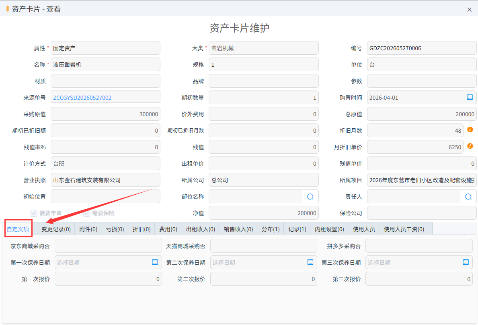Open the 费用(0) tab
The height and width of the screenshot is (325, 478).
click(x=168, y=229)
